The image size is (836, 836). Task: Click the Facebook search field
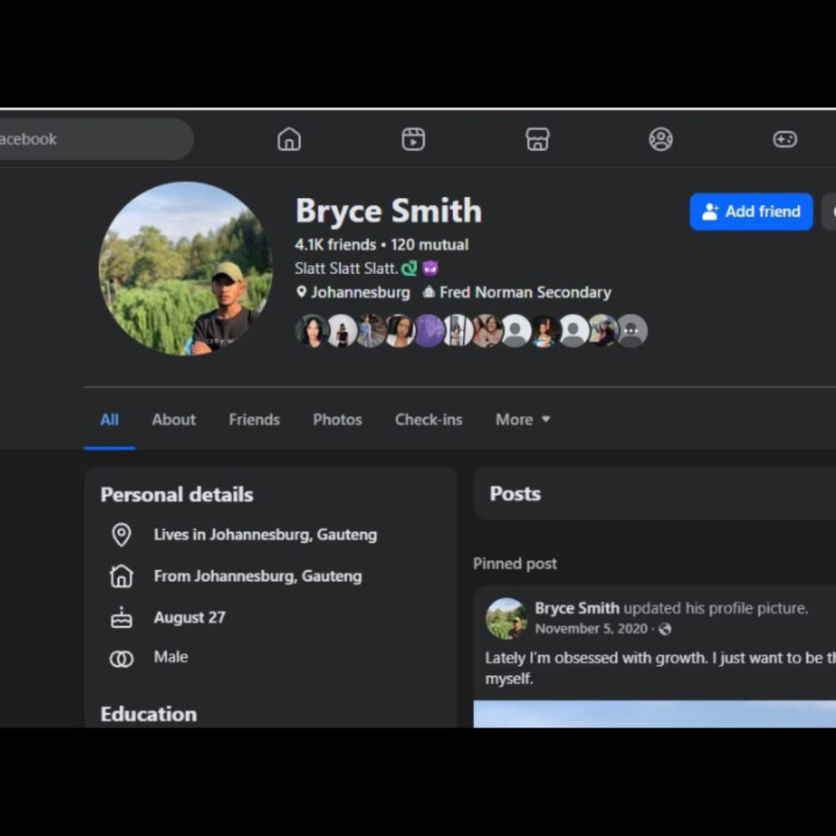95,139
